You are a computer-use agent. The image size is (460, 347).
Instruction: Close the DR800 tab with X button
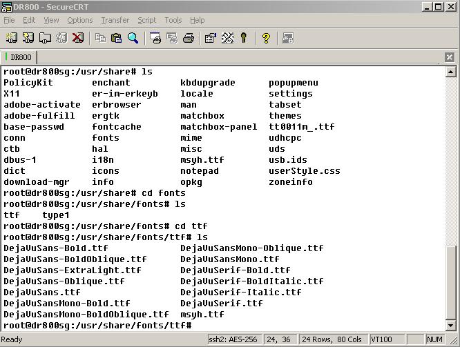449,57
